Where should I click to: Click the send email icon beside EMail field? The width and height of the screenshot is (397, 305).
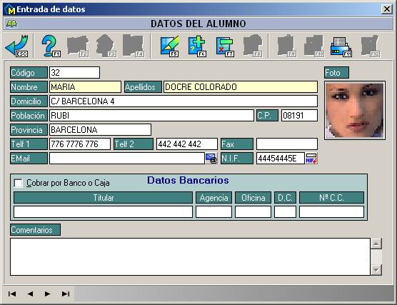pos(211,159)
